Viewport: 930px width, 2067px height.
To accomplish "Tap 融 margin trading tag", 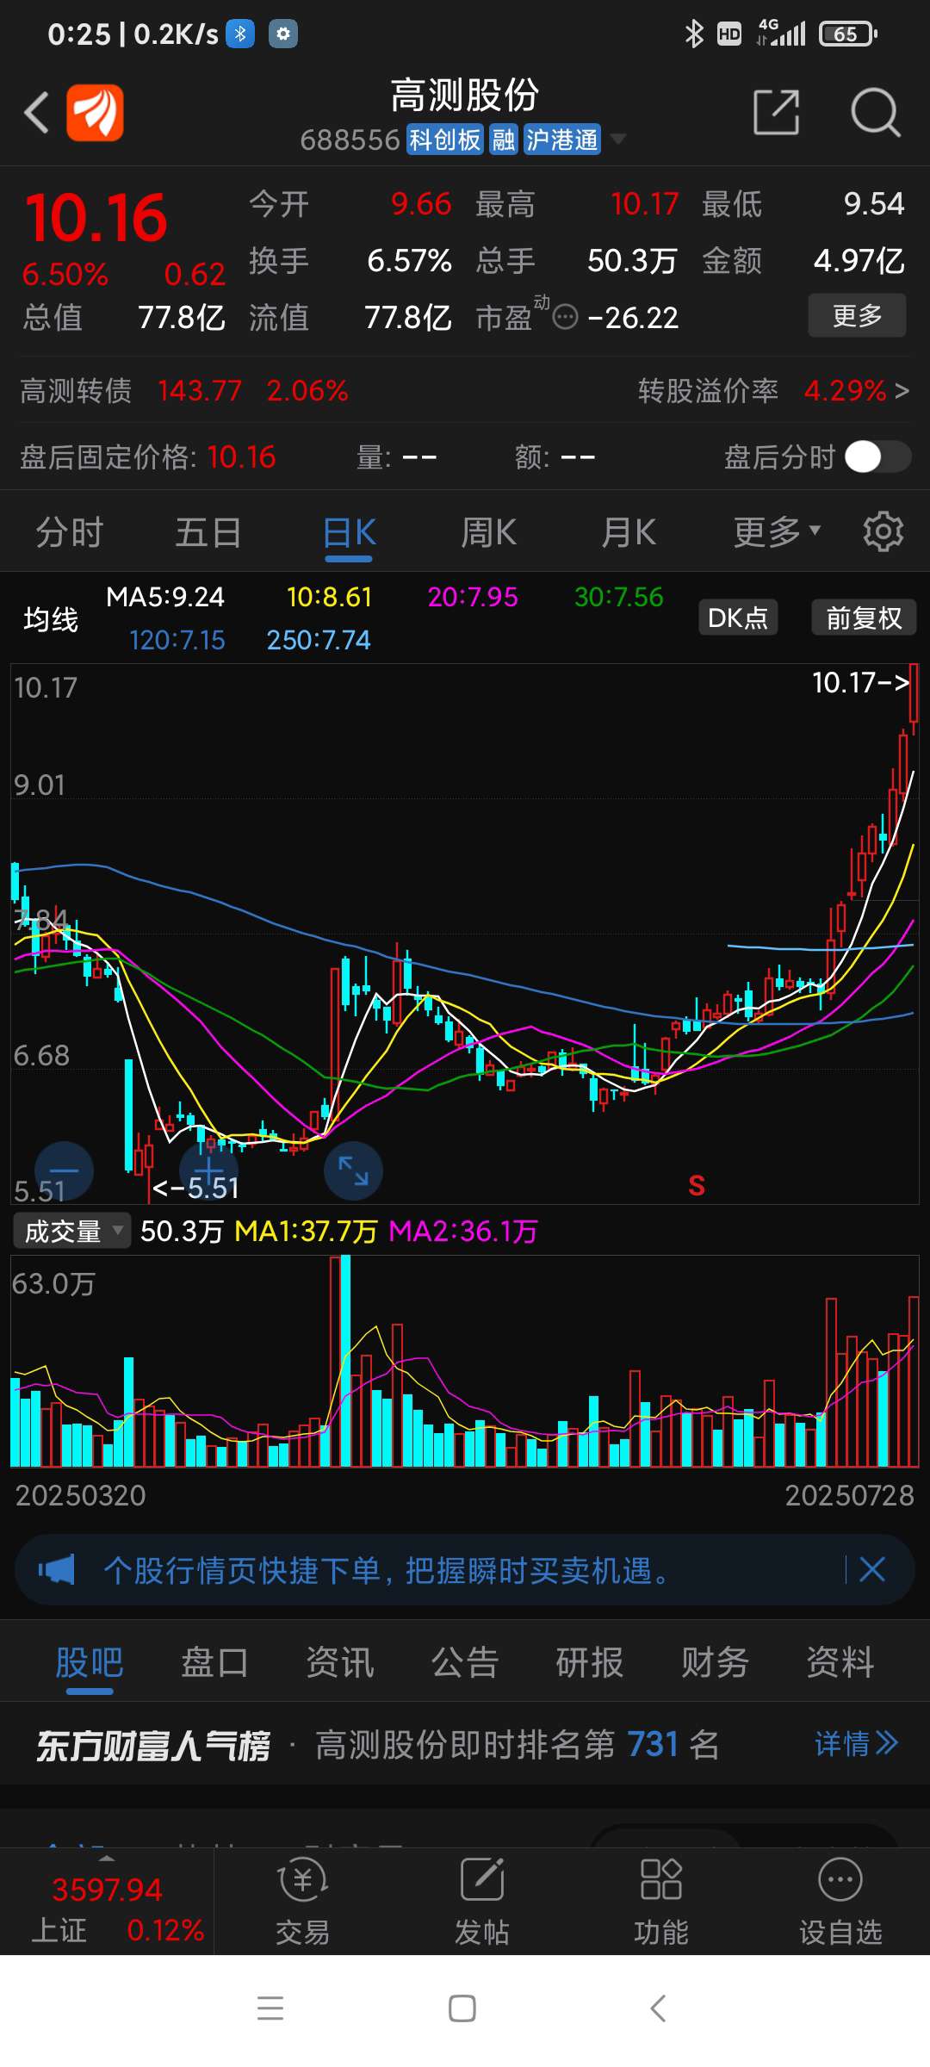I will [x=504, y=140].
